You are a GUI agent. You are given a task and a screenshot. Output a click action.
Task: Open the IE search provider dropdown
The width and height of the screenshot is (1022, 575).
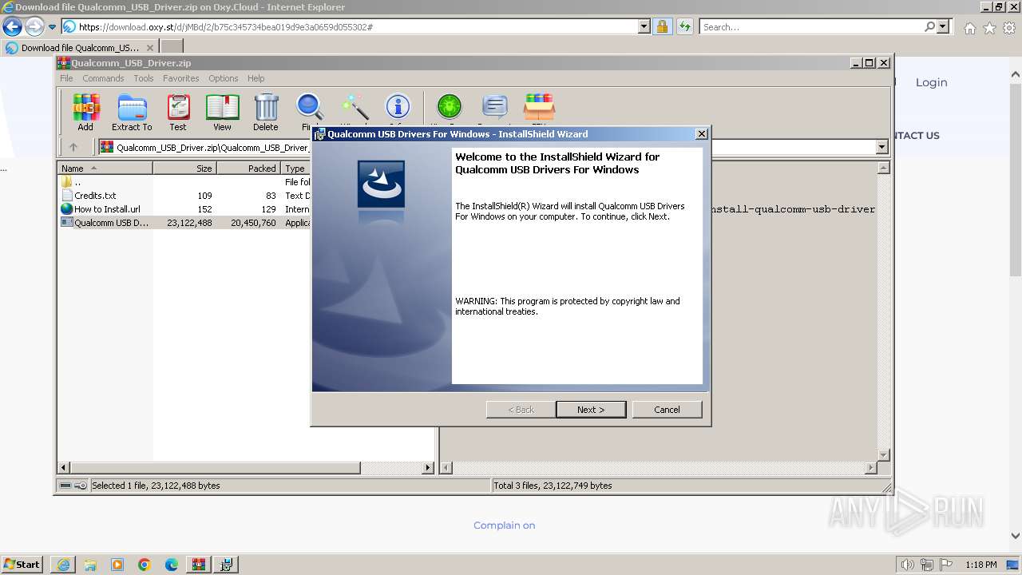pos(943,27)
